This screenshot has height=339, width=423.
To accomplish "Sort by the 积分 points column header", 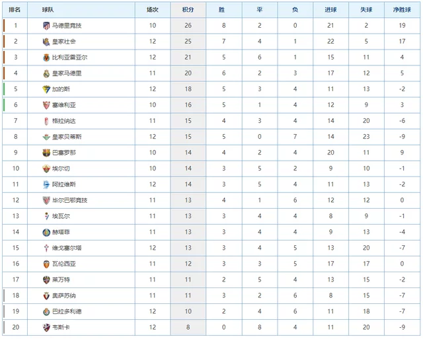I will 188,10.
